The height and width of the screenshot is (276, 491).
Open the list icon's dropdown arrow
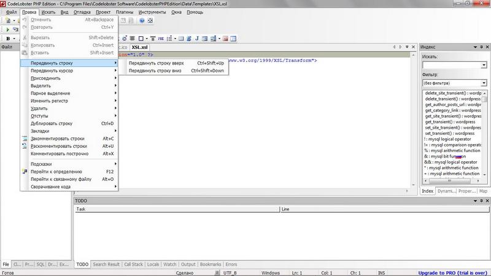point(175,39)
